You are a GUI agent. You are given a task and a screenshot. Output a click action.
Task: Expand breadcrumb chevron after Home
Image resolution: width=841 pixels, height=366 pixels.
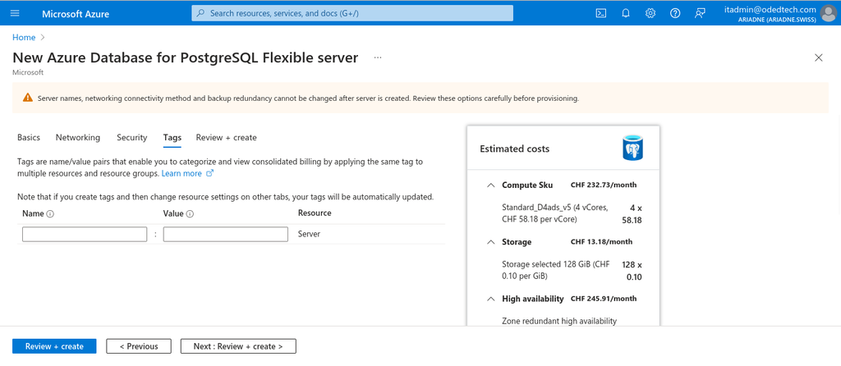pos(43,38)
